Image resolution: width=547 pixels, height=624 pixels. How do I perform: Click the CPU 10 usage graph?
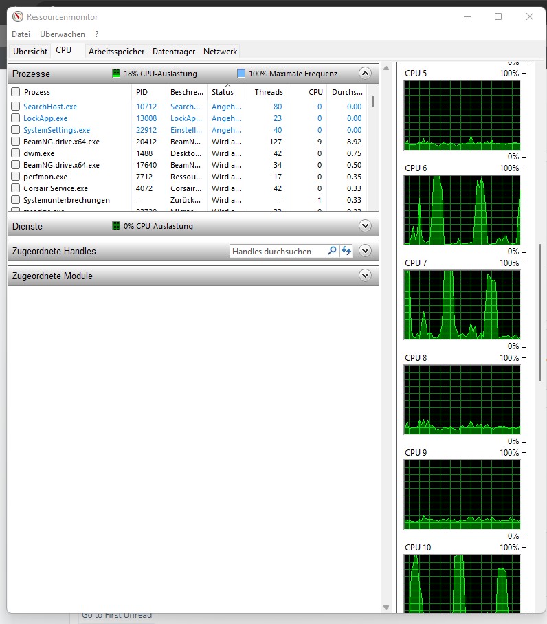click(462, 583)
